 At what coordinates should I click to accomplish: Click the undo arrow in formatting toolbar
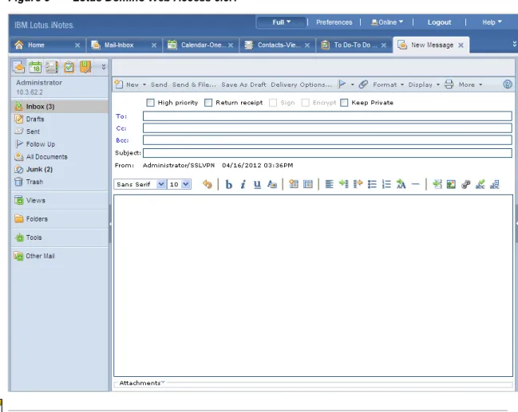pos(208,184)
